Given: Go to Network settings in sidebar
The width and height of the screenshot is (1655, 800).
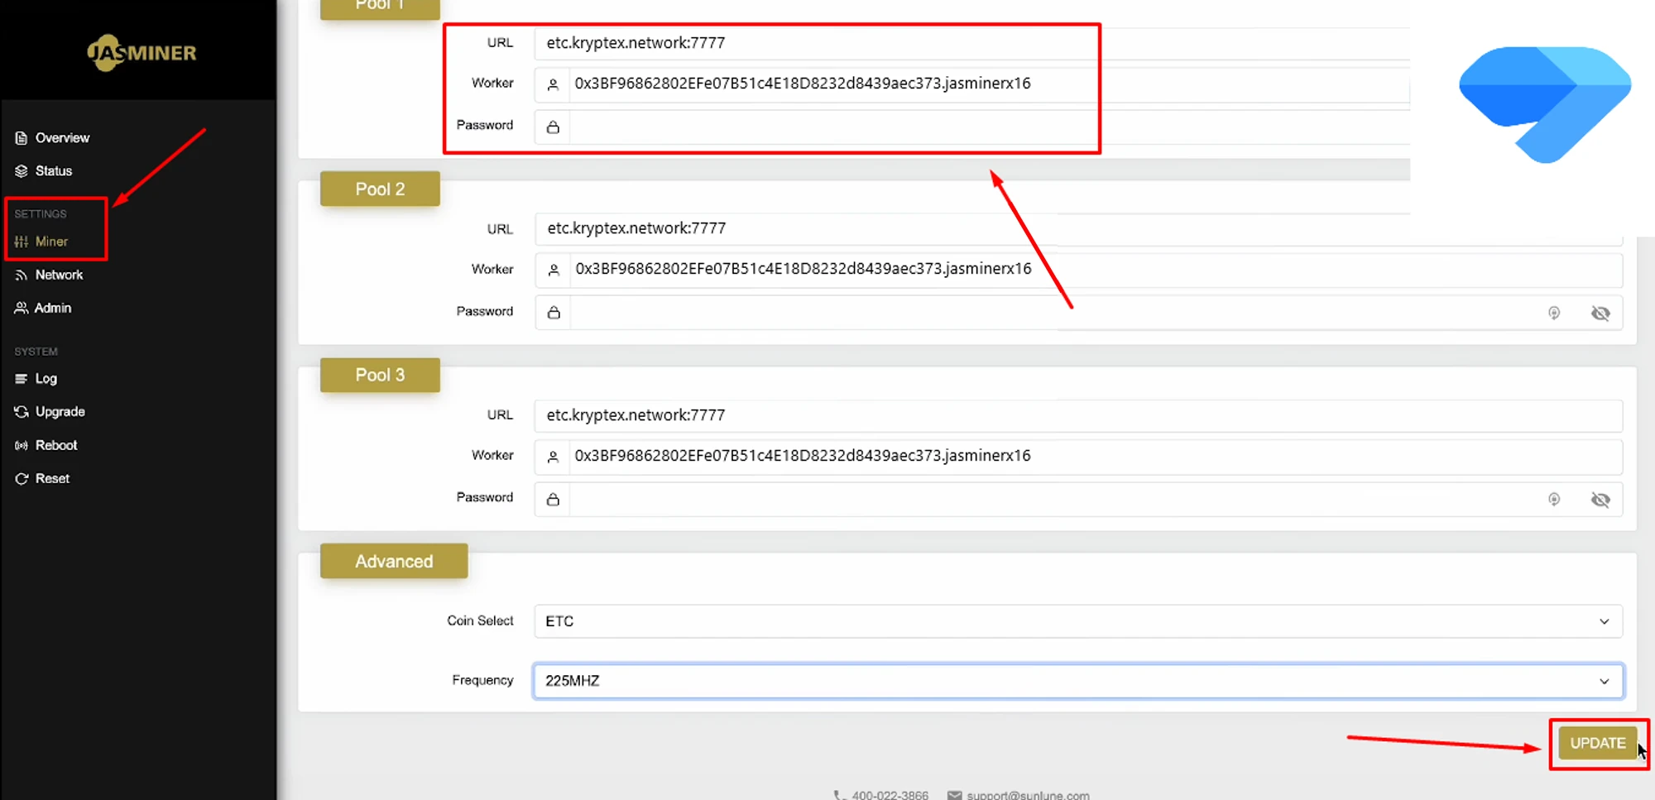Looking at the screenshot, I should click(x=59, y=275).
